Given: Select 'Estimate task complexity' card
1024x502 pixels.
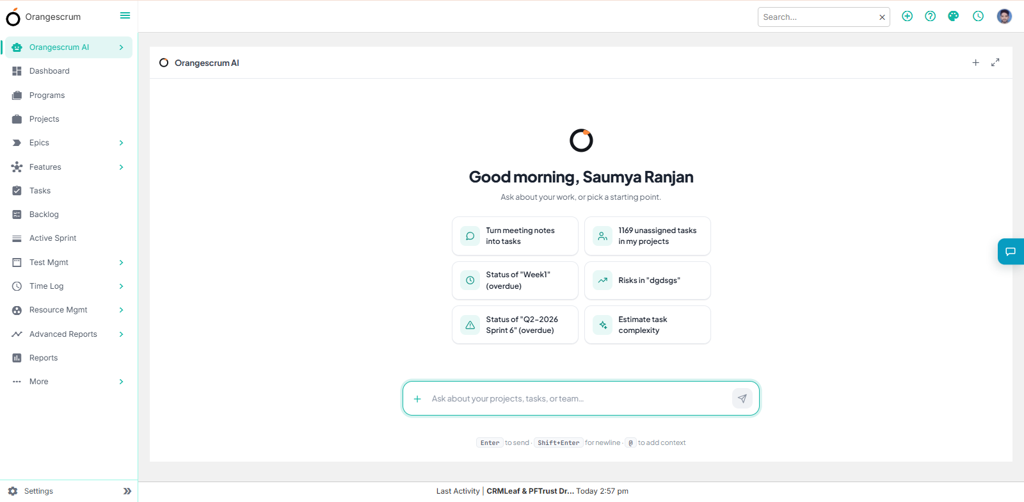Looking at the screenshot, I should click(x=648, y=325).
